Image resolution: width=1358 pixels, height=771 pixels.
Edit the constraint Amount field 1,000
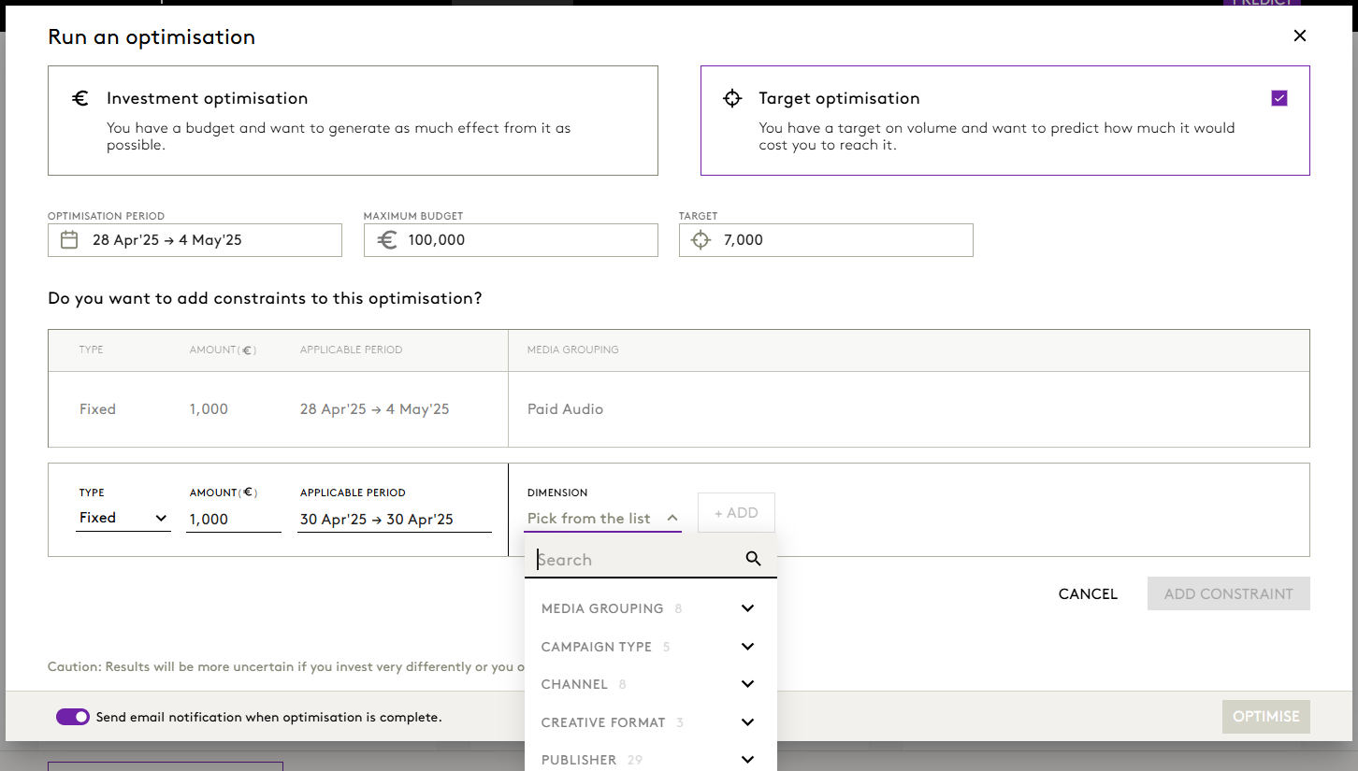(x=234, y=519)
